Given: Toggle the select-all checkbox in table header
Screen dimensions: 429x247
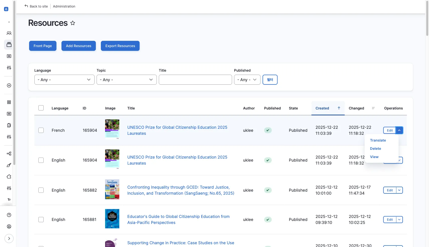Looking at the screenshot, I should [x=41, y=108].
